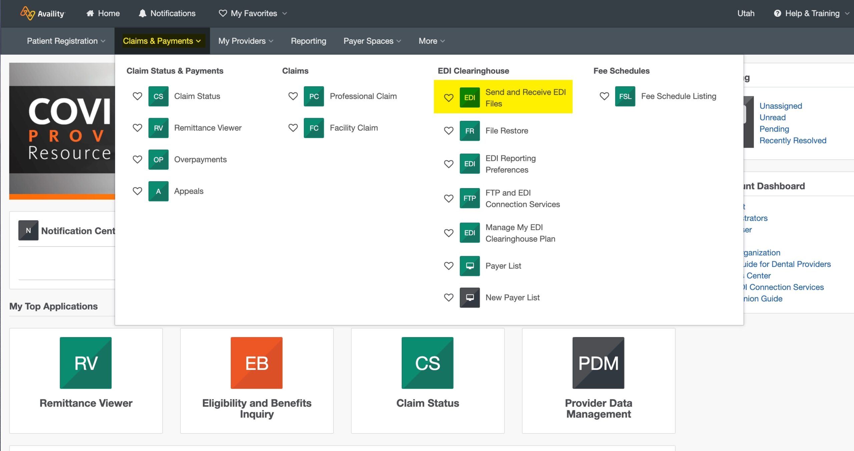Favorite the Claim Status application
This screenshot has width=854, height=451.
coord(137,96)
